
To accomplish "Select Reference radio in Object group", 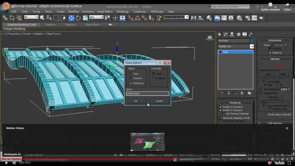I will click(131, 83).
